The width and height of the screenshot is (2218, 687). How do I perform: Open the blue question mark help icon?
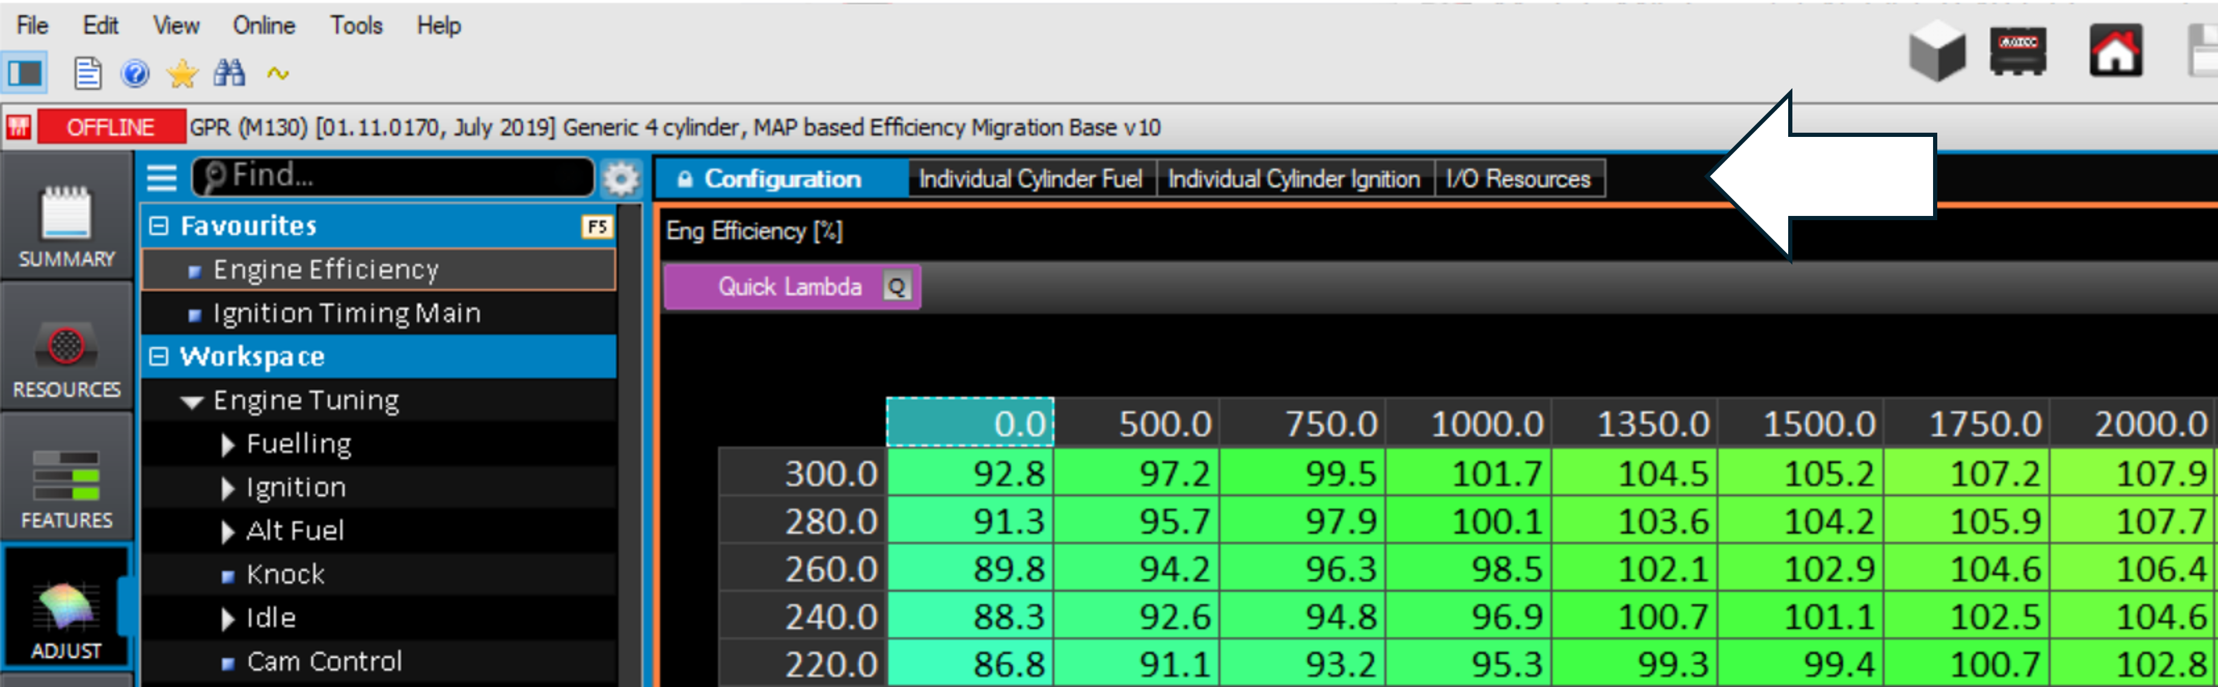(x=135, y=74)
